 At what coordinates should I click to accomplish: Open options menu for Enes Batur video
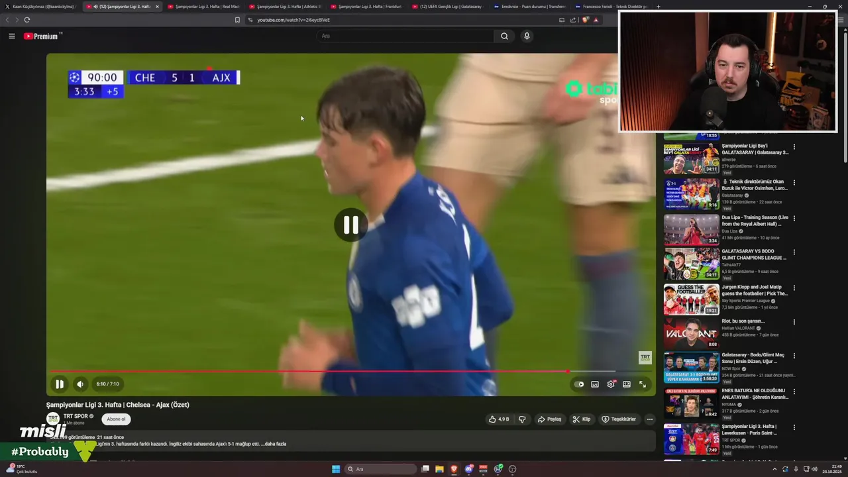click(794, 392)
